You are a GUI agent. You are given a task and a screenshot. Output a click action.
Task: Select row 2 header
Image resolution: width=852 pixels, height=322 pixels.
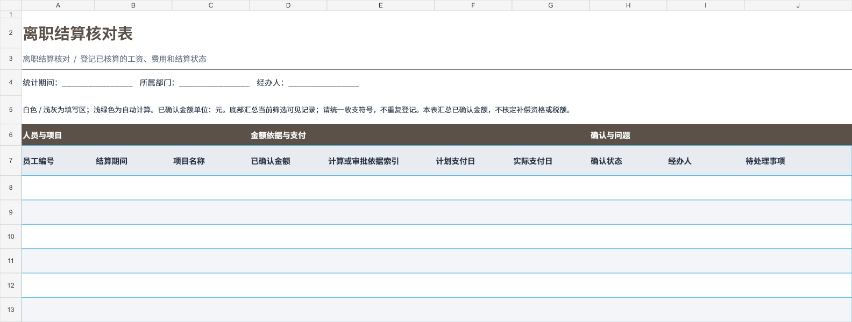(x=11, y=33)
